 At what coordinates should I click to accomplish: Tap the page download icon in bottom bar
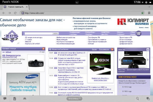click(15, 99)
